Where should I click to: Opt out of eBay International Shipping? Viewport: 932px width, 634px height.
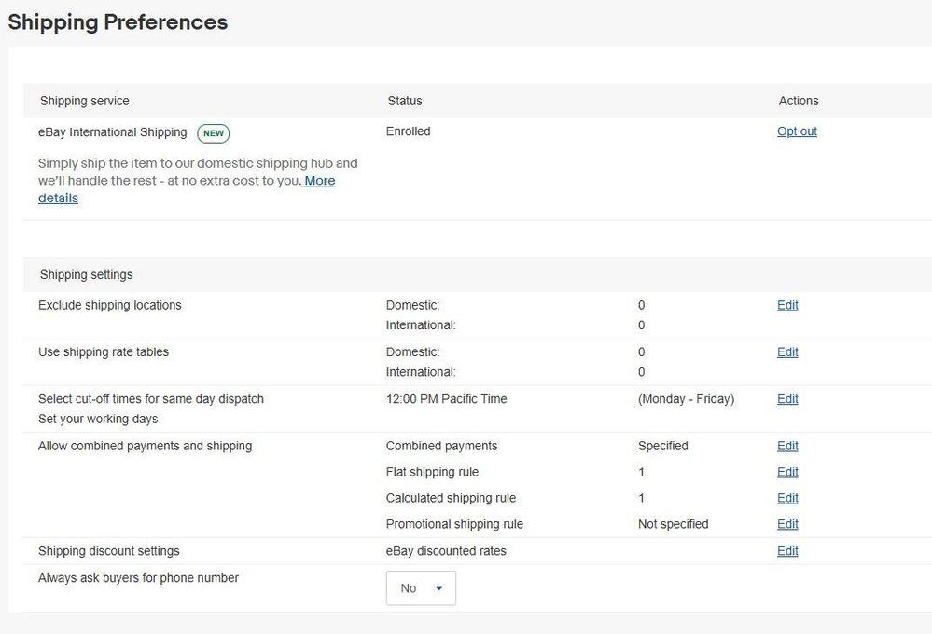coord(797,131)
